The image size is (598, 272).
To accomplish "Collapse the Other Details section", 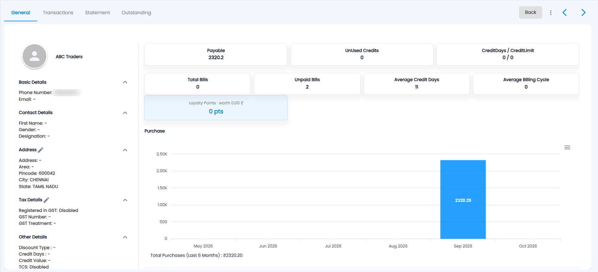I will pyautogui.click(x=125, y=237).
